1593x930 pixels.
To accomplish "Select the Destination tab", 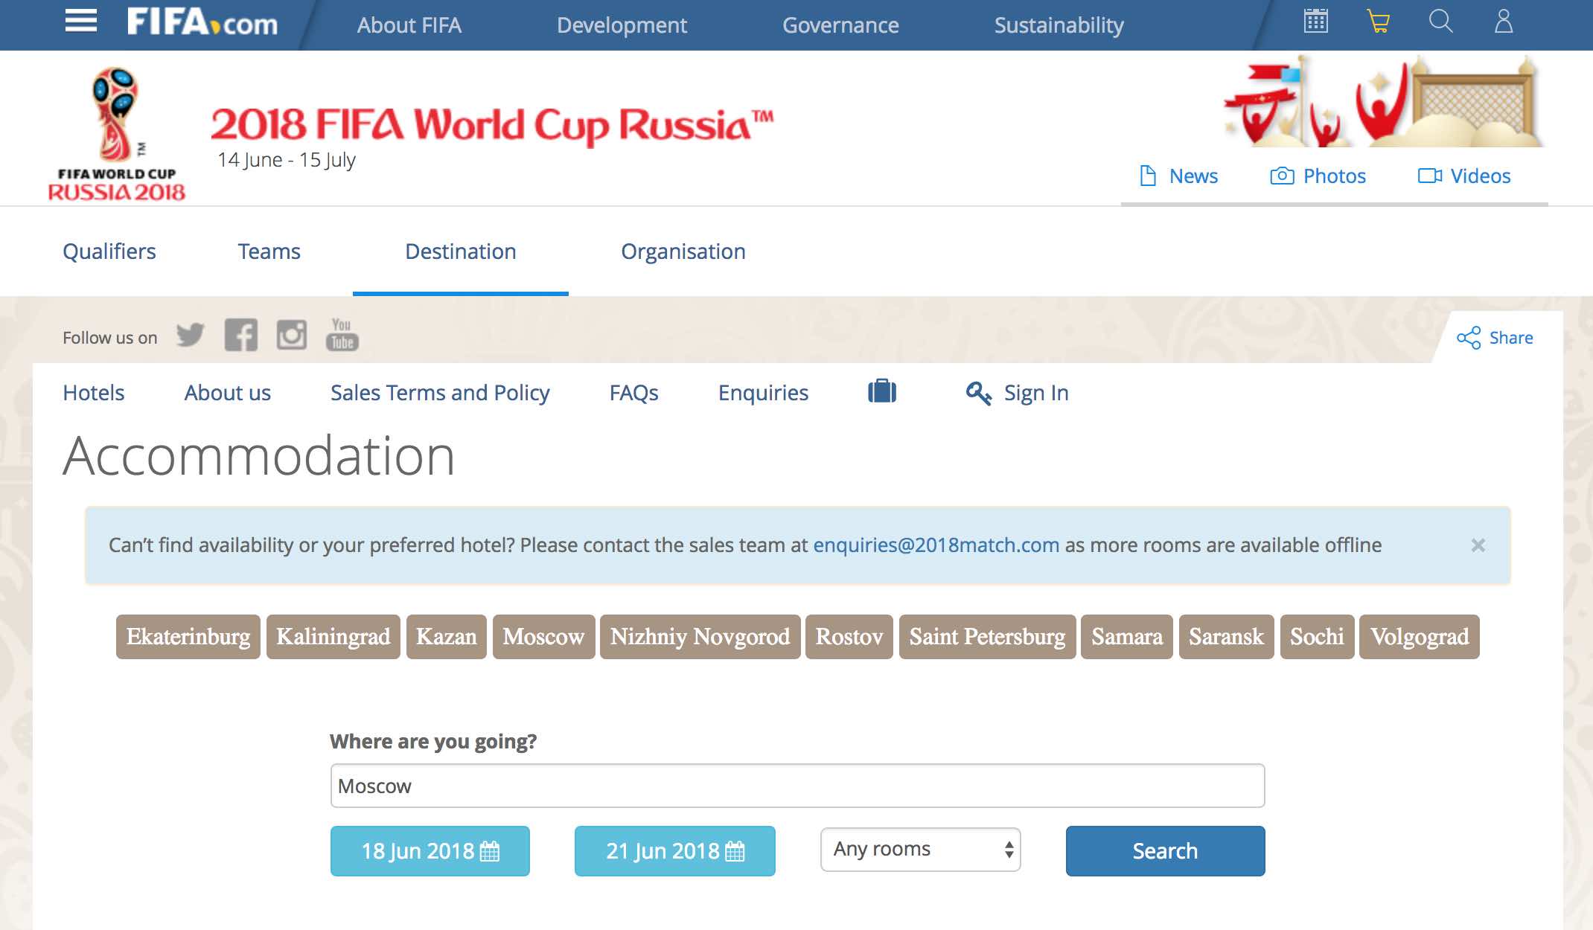I will (x=461, y=251).
